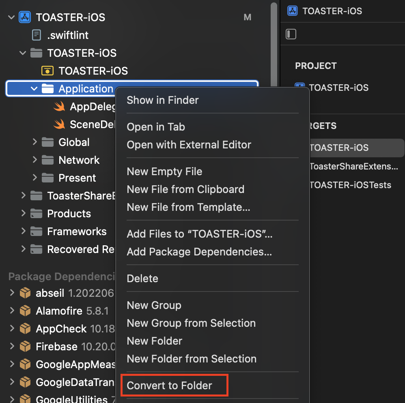This screenshot has width=405, height=403.
Task: Select the ToasterShareExtens… target
Action: [354, 166]
